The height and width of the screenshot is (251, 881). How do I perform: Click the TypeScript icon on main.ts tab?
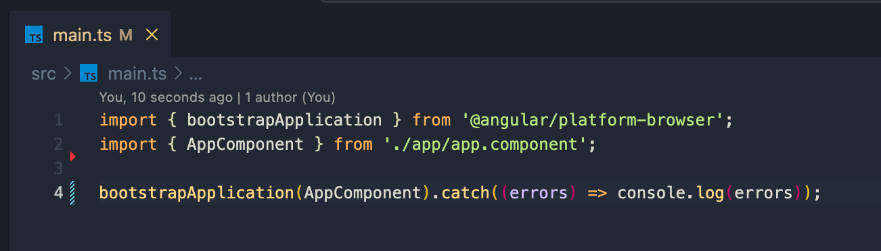(34, 35)
